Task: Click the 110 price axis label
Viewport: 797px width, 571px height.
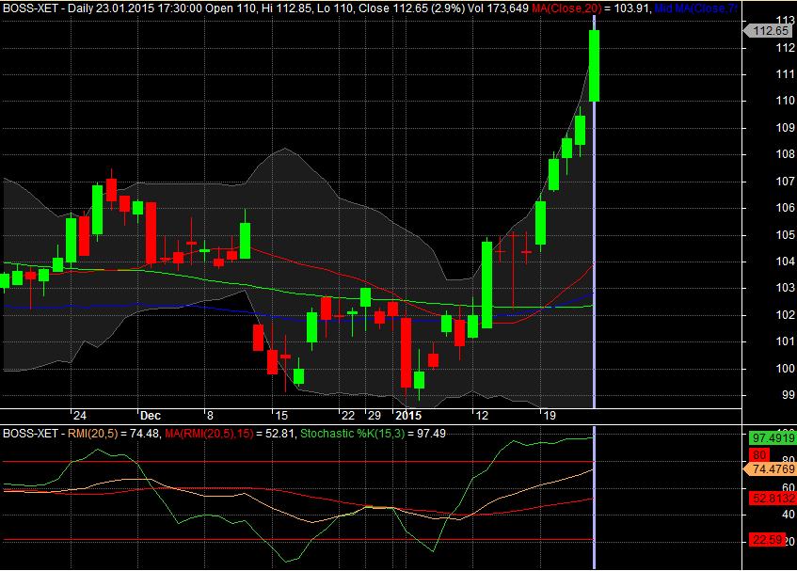Action: [x=786, y=101]
